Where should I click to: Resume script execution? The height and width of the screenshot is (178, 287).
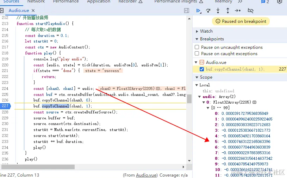pos(198,11)
